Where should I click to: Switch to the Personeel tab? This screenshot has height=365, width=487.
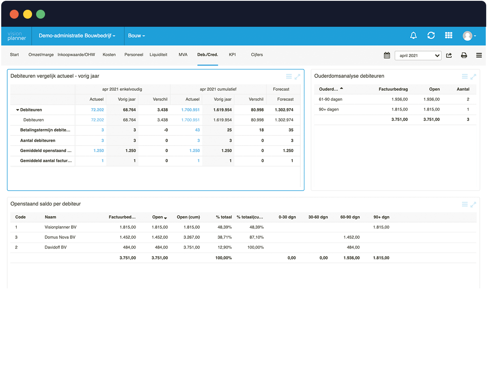(x=134, y=55)
